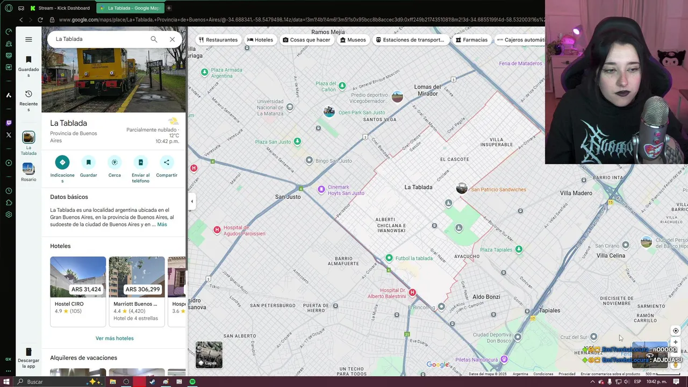
Task: Zoom in with the plus button
Action: point(676,342)
